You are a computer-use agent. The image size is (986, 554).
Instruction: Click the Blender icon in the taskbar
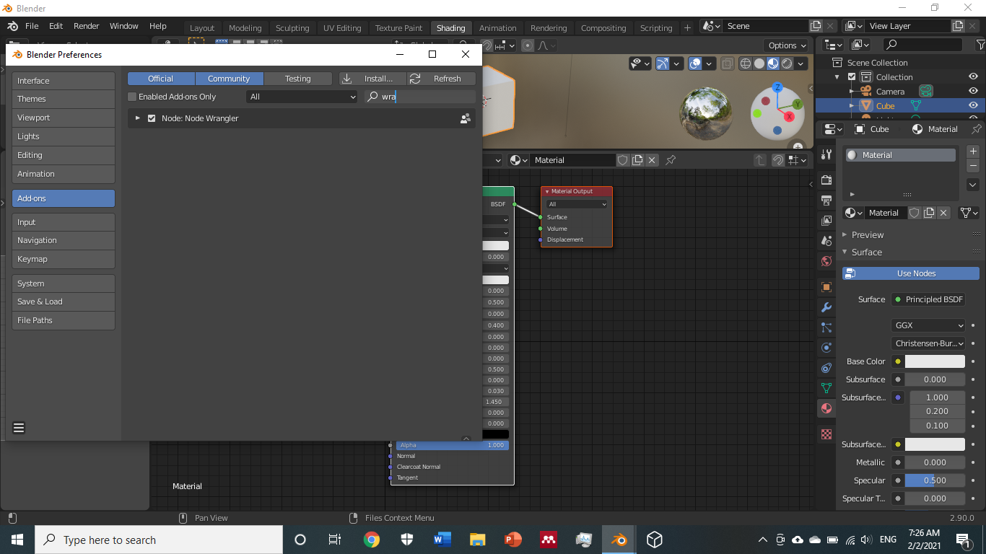point(619,540)
